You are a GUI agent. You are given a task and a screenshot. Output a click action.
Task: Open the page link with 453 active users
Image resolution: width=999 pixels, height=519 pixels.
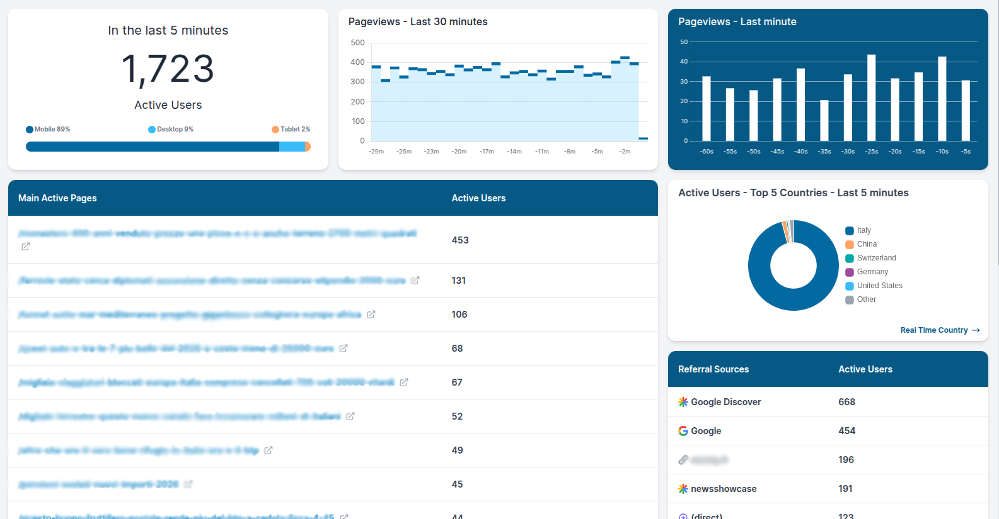pyautogui.click(x=217, y=233)
